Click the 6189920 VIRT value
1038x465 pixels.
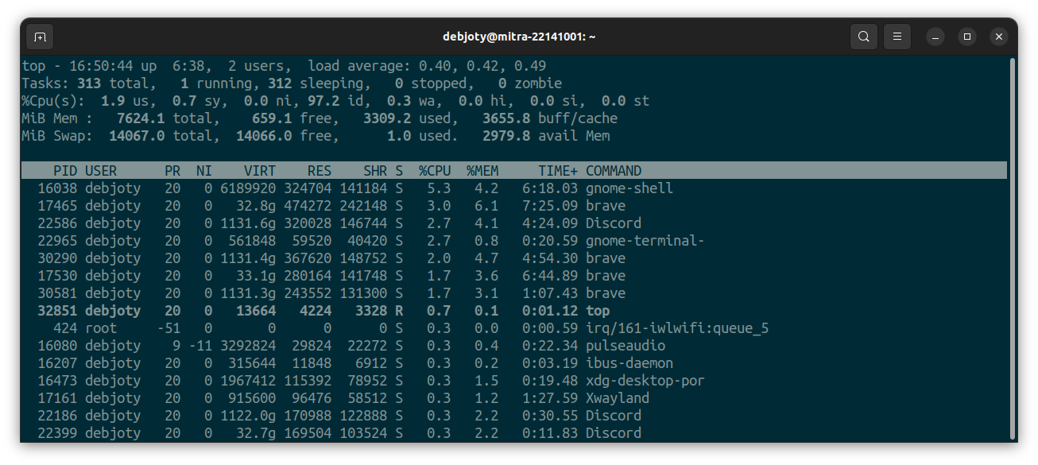click(248, 188)
